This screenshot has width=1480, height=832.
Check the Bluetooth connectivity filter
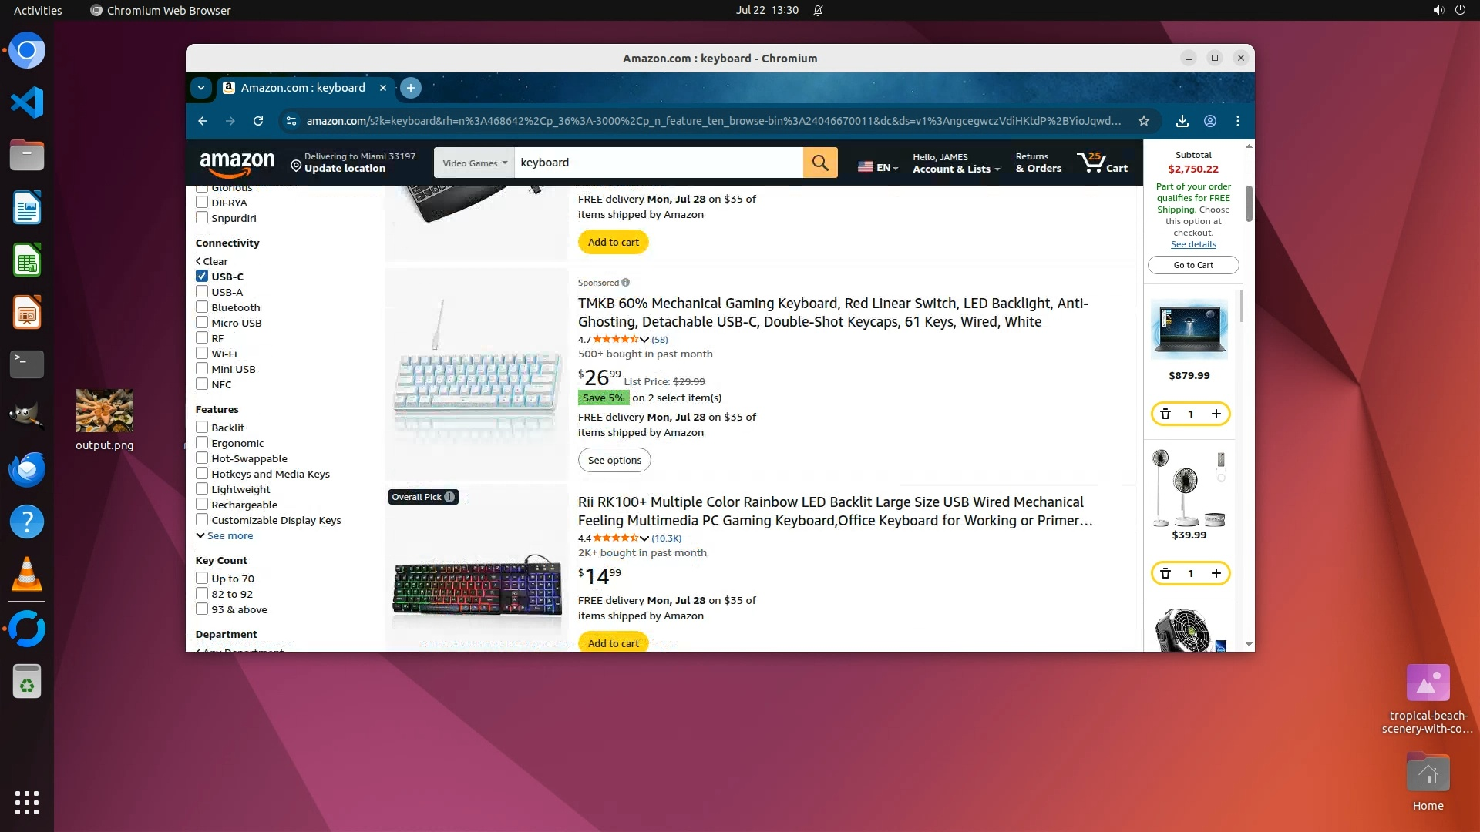(x=202, y=307)
